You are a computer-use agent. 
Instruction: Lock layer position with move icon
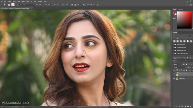(x=182, y=70)
